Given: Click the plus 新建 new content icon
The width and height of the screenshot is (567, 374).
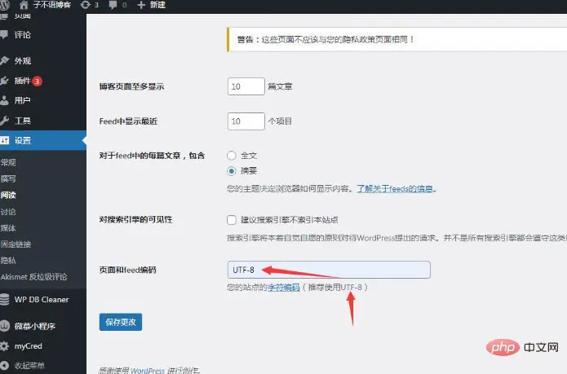Looking at the screenshot, I should [141, 5].
